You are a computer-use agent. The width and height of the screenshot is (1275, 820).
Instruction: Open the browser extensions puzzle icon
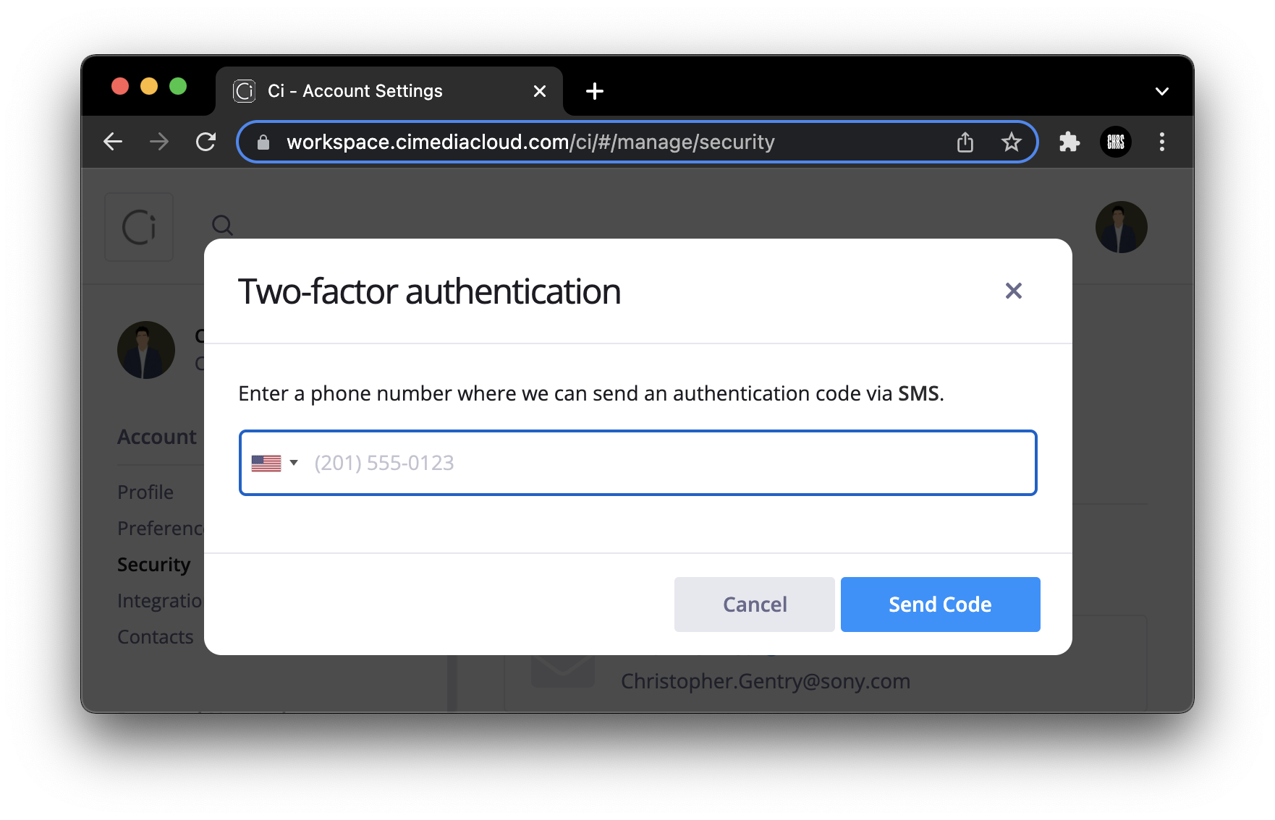pos(1069,142)
